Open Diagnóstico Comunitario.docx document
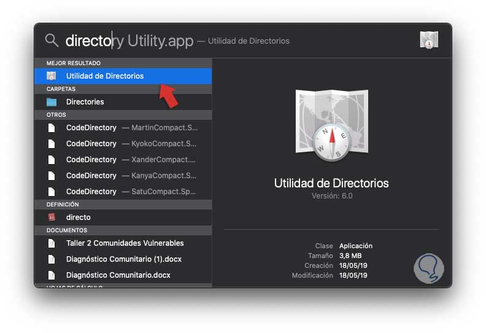 (x=123, y=275)
